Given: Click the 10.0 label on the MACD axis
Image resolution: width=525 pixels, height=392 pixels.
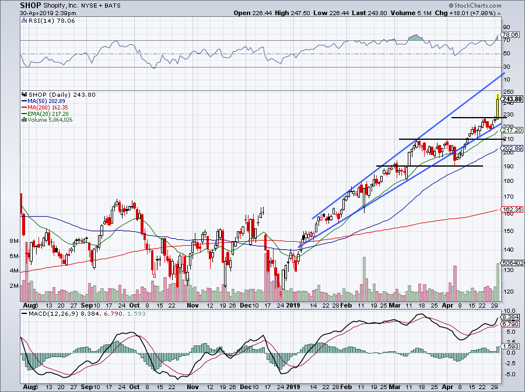Looking at the screenshot, I should 509,311.
